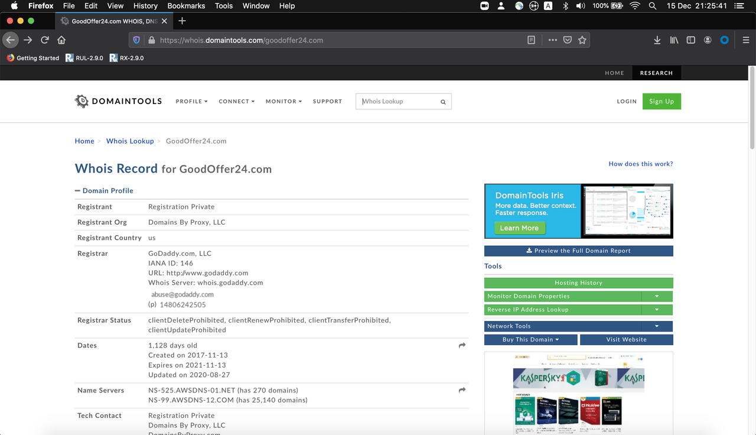Expand the MONITOR navigation dropdown
The width and height of the screenshot is (756, 435).
click(x=283, y=102)
